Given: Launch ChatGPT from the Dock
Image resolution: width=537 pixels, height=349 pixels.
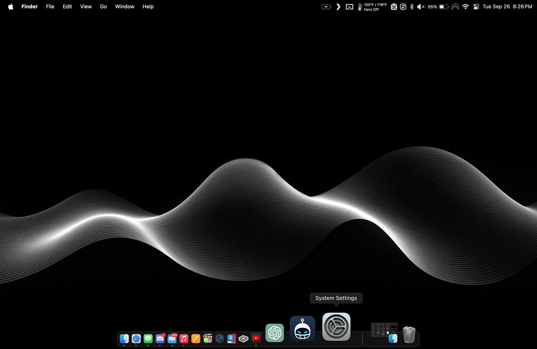Looking at the screenshot, I should tap(275, 333).
